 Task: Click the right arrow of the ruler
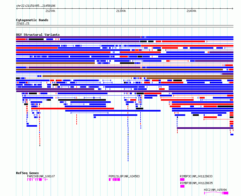click(233, 9)
